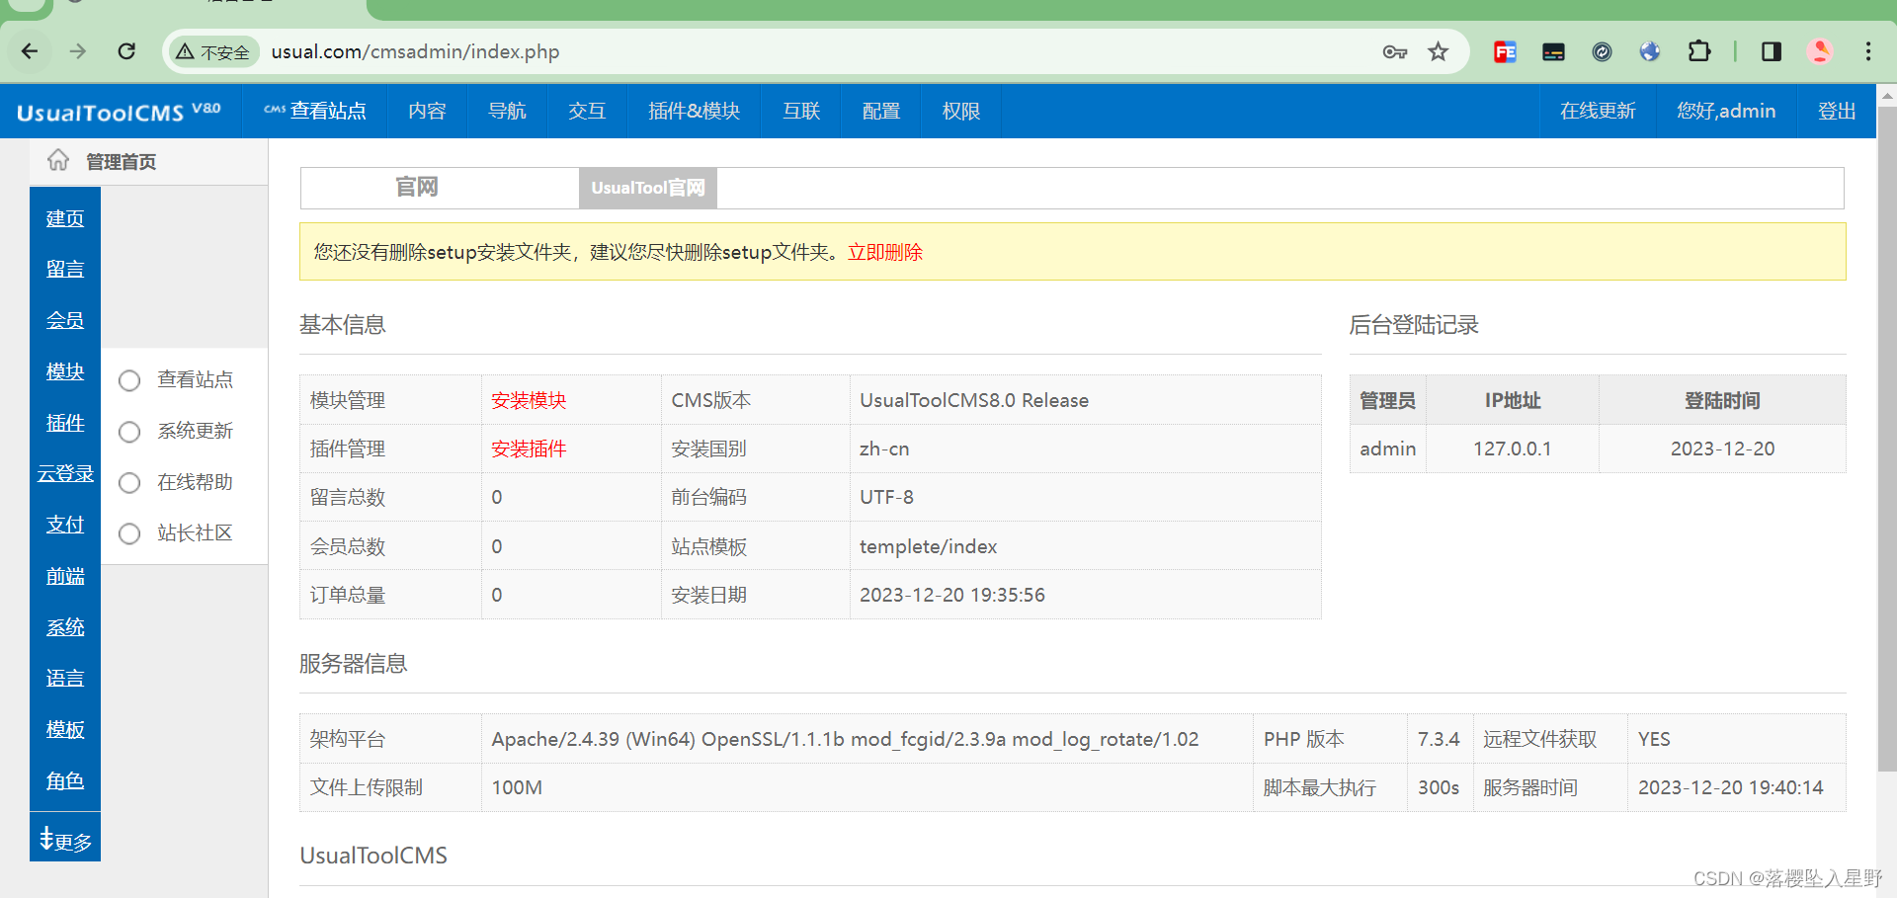Image resolution: width=1897 pixels, height=898 pixels.
Task: Click the 官网 label tab
Action: pyautogui.click(x=416, y=188)
